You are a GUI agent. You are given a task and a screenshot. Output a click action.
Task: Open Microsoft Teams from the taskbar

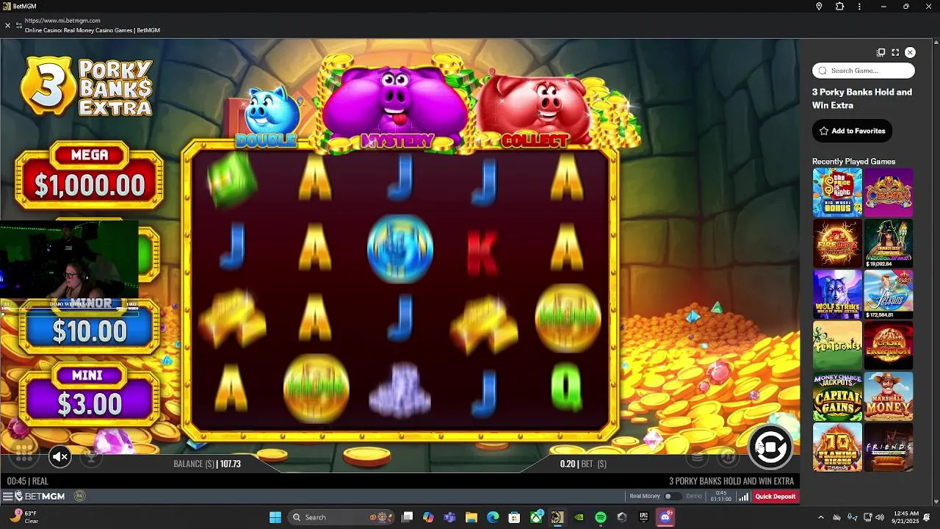coord(449,517)
